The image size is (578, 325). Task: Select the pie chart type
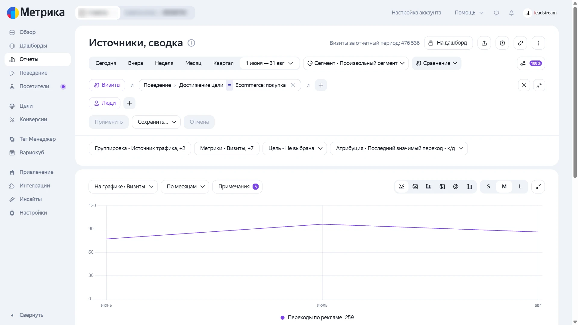pos(456,187)
